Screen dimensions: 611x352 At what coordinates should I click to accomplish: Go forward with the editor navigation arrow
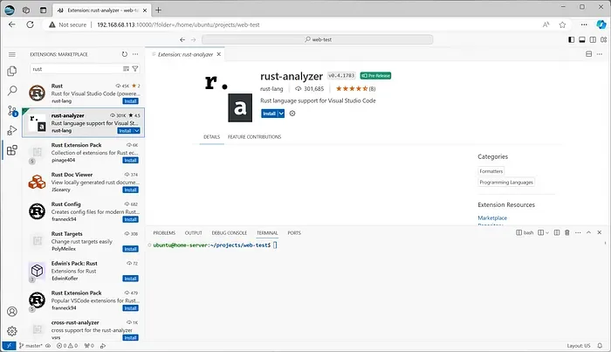point(193,40)
